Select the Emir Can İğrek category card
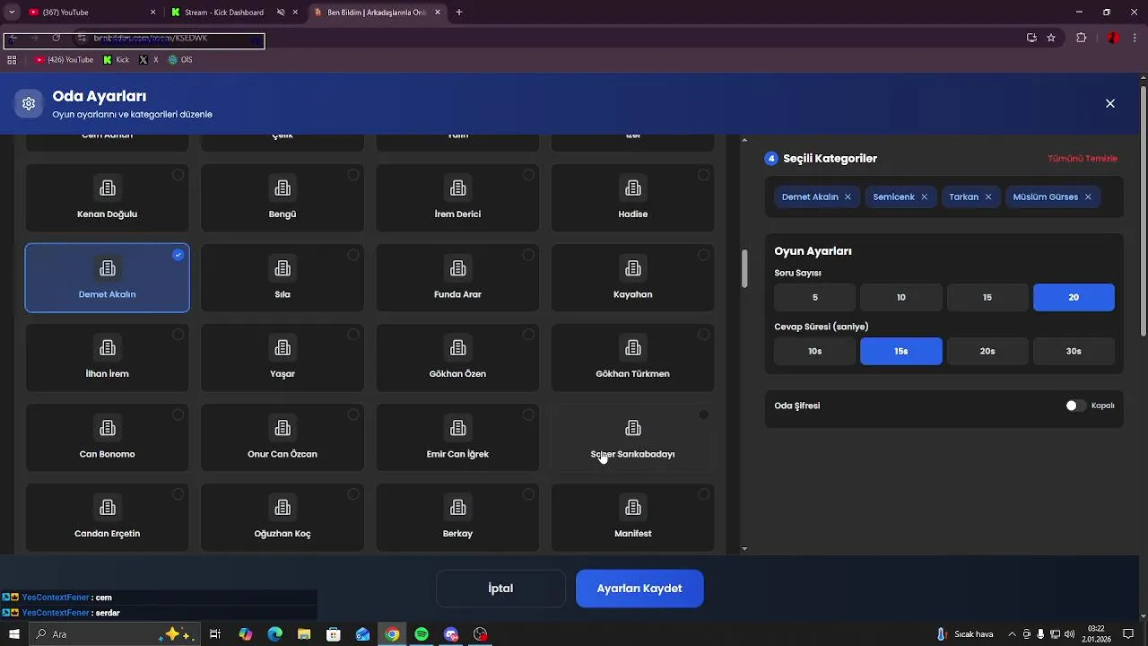The height and width of the screenshot is (646, 1148). pyautogui.click(x=457, y=438)
